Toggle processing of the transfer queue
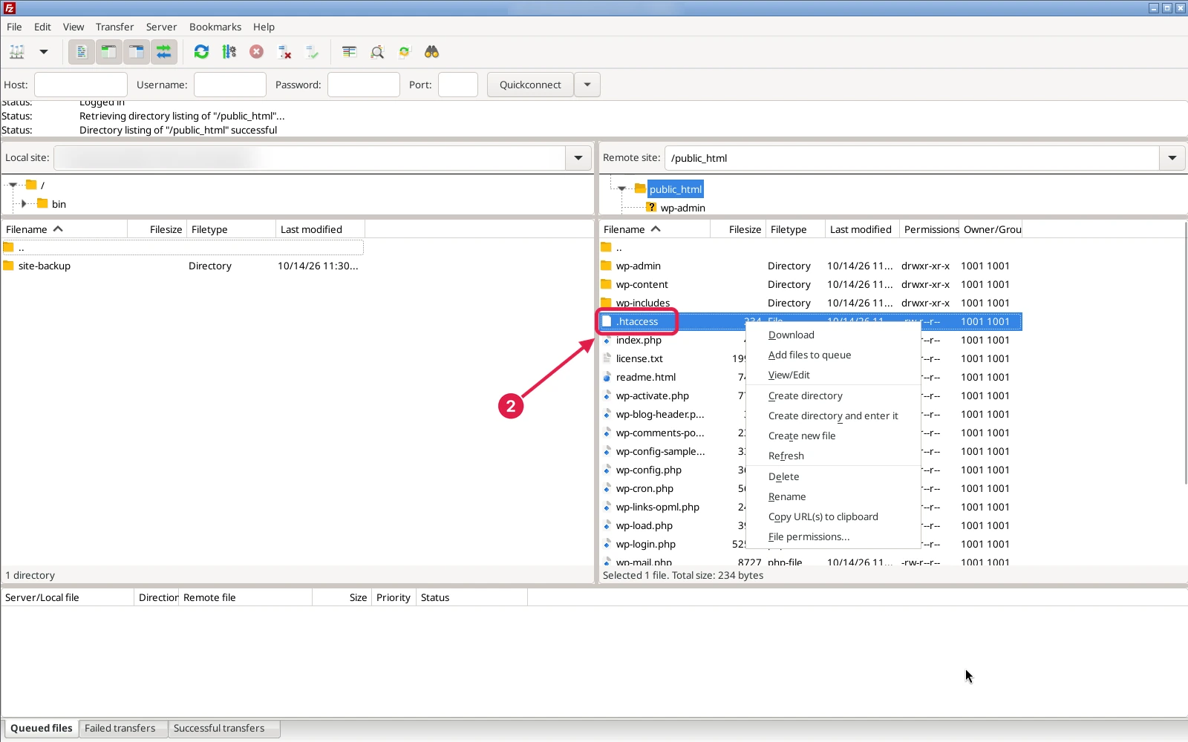The height and width of the screenshot is (742, 1188). (x=229, y=52)
